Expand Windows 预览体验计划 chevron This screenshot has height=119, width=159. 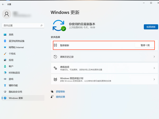click(154, 79)
